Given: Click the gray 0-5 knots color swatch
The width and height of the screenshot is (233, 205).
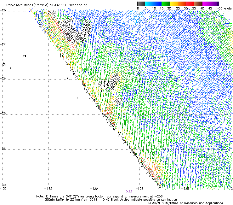Looking at the screenshot, I should [x=141, y=4].
